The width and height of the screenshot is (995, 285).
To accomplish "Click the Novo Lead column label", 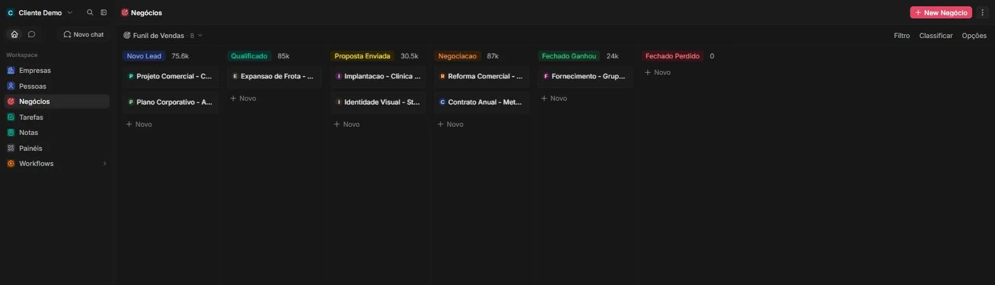I will tap(144, 56).
